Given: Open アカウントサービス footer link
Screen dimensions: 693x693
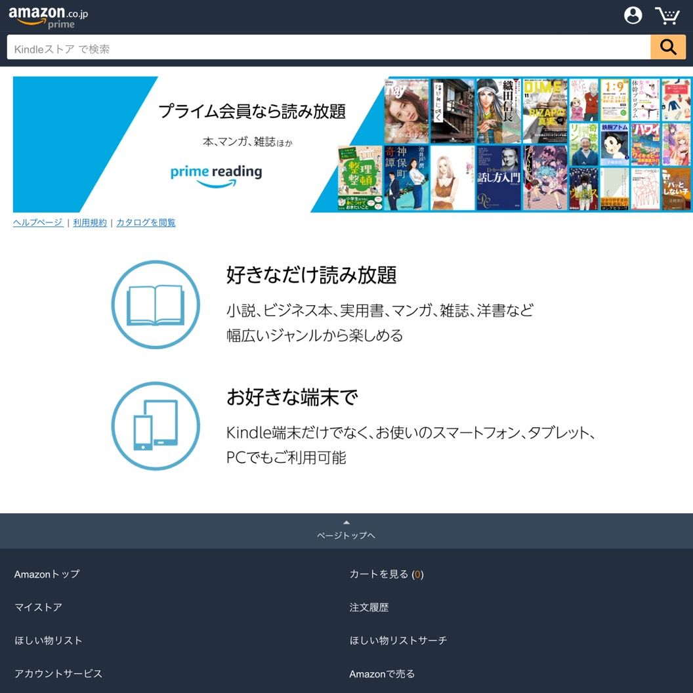Looking at the screenshot, I should (x=58, y=673).
